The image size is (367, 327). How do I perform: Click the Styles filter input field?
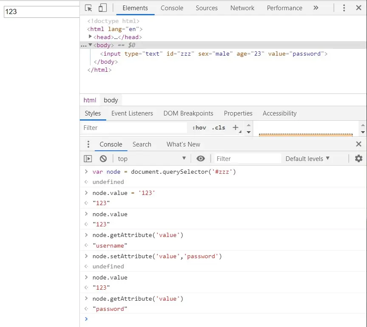tap(134, 127)
